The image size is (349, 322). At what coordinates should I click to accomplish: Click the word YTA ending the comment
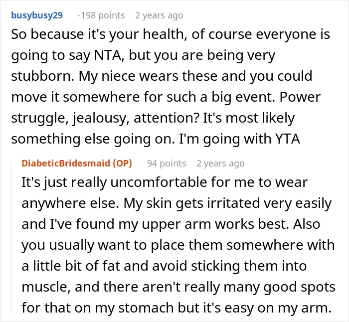coord(288,139)
